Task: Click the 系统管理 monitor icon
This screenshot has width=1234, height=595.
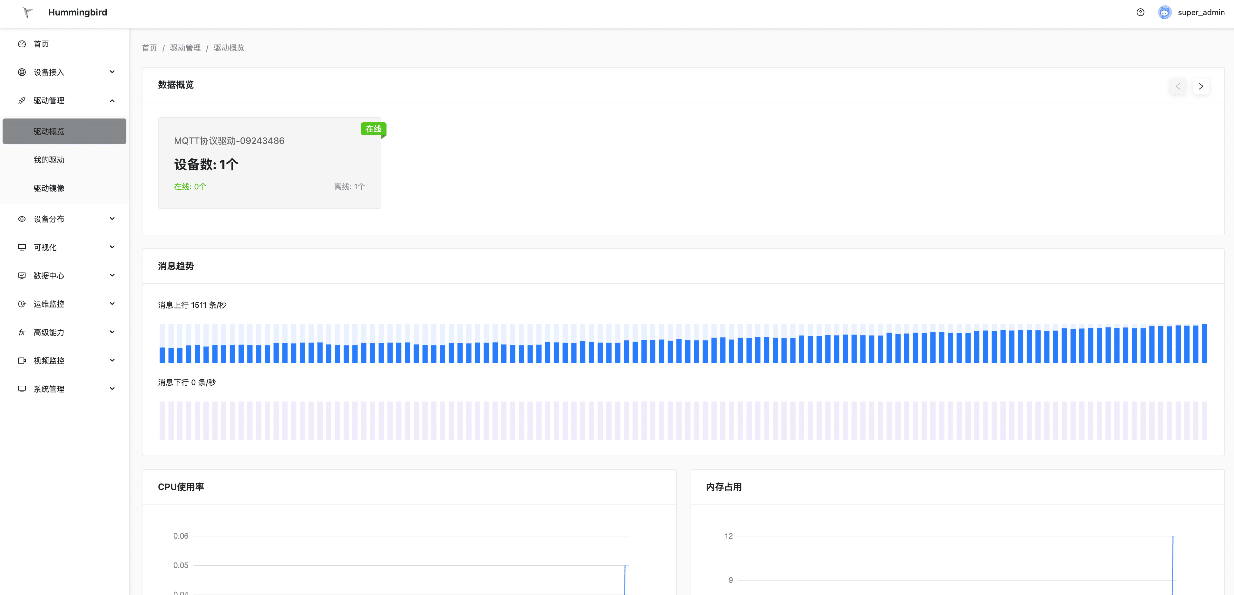Action: 22,389
